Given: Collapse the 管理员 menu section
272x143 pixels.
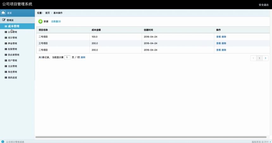Looking at the screenshot, I should point(17,20).
